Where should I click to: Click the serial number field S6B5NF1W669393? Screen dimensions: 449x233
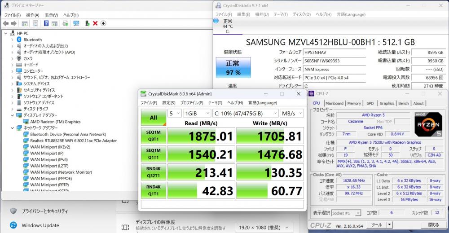tap(335, 61)
